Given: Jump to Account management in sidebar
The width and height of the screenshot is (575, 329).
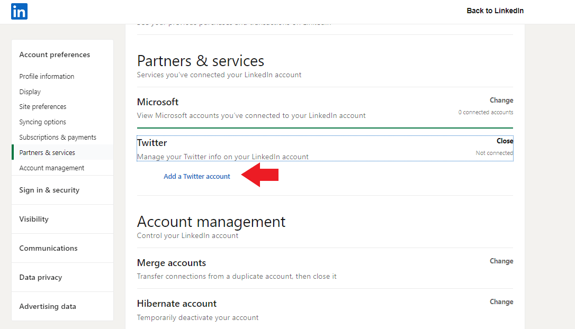Looking at the screenshot, I should tap(52, 168).
